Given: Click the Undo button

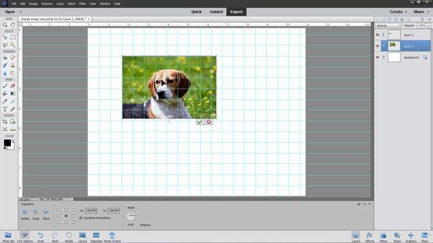Looking at the screenshot, I should 41,237.
